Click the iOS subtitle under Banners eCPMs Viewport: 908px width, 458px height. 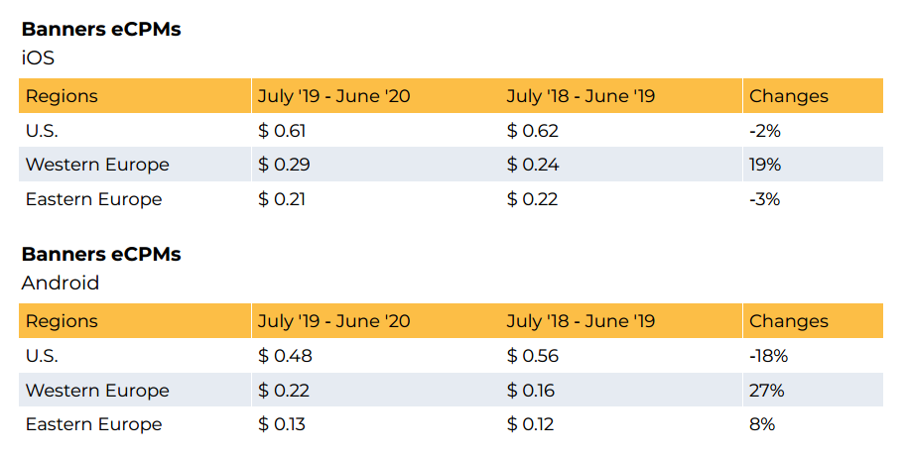pos(38,57)
